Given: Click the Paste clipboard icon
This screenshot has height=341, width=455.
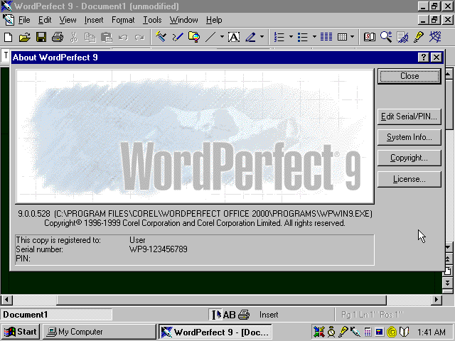Looking at the screenshot, I should pyautogui.click(x=107, y=37).
